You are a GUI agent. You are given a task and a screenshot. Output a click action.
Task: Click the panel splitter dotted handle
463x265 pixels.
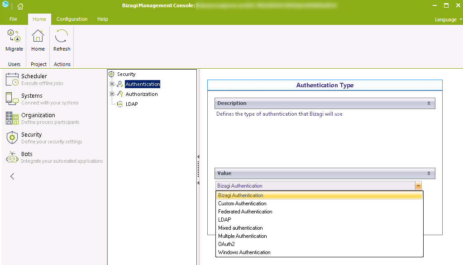click(198, 170)
